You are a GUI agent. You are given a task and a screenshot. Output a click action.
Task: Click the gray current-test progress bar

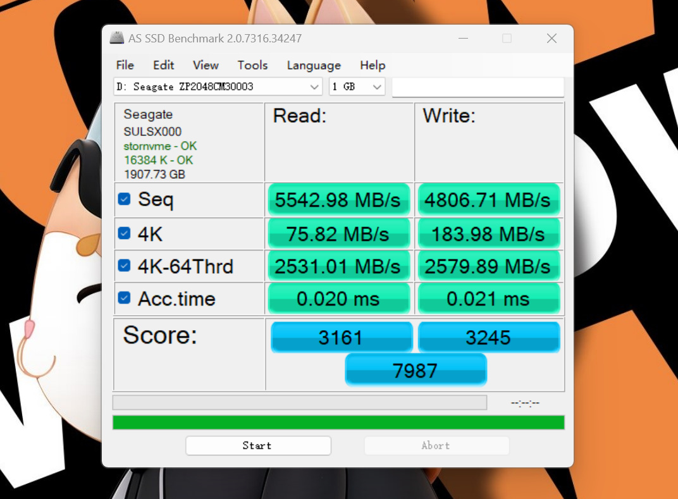(300, 403)
